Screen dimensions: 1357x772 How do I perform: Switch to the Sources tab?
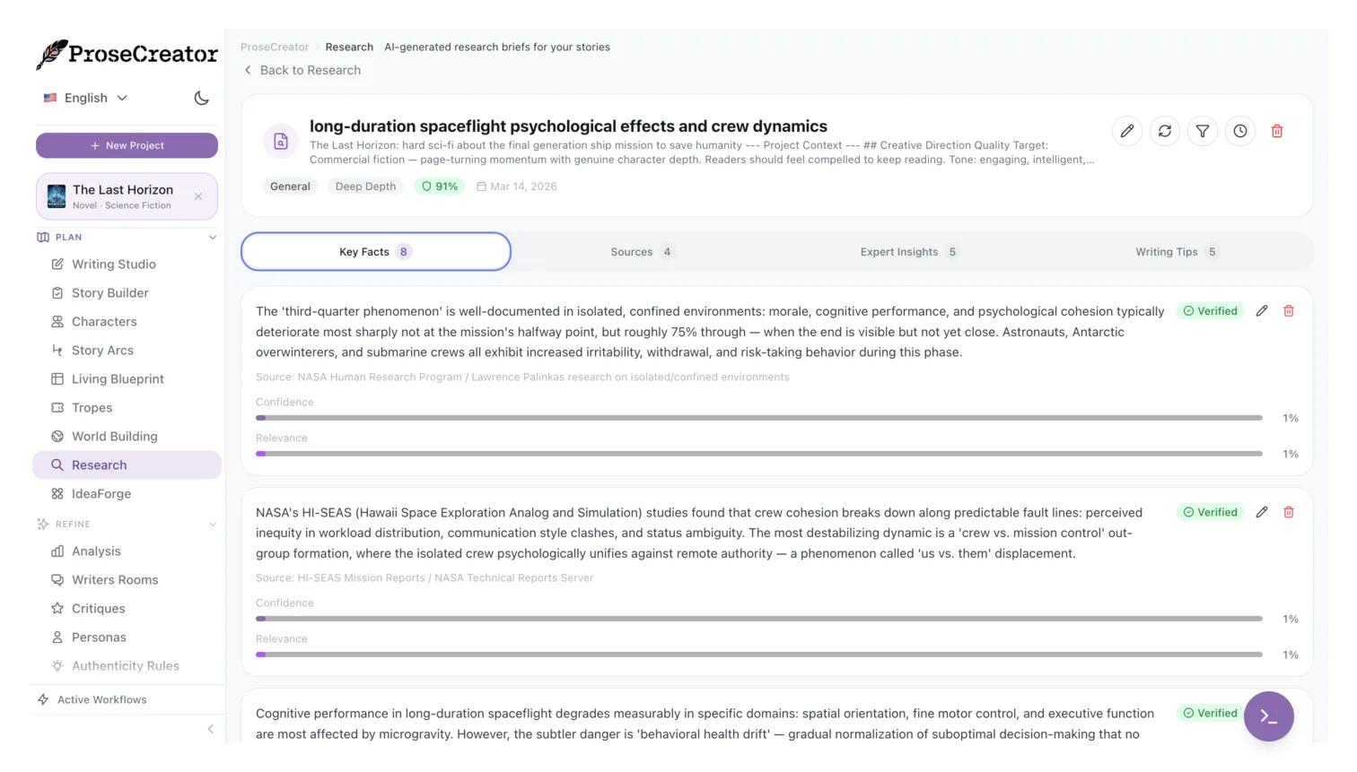click(639, 252)
